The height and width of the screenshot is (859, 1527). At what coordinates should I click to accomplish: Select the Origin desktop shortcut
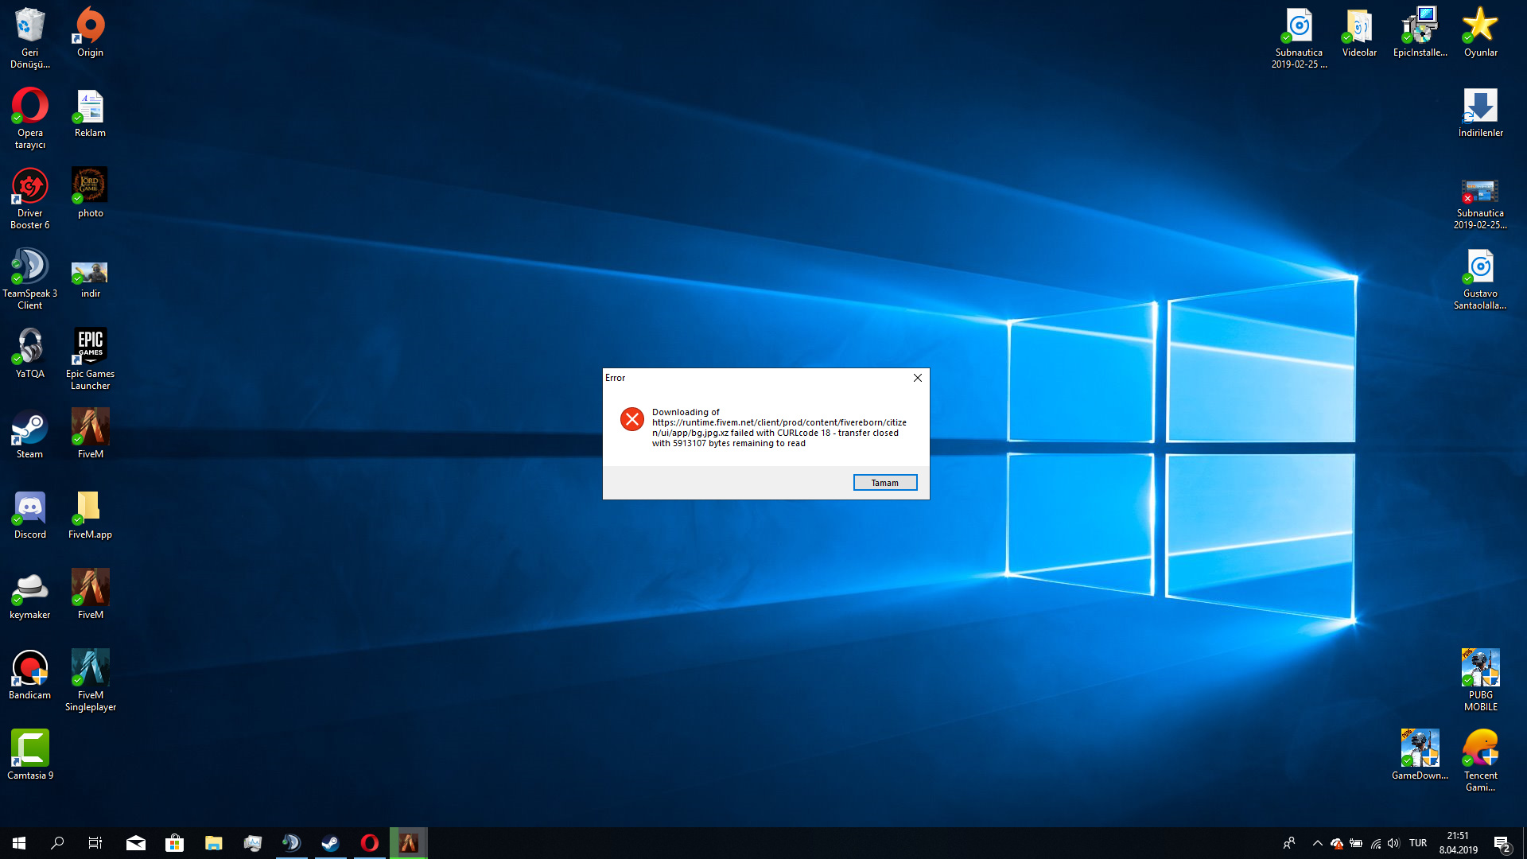click(x=91, y=32)
